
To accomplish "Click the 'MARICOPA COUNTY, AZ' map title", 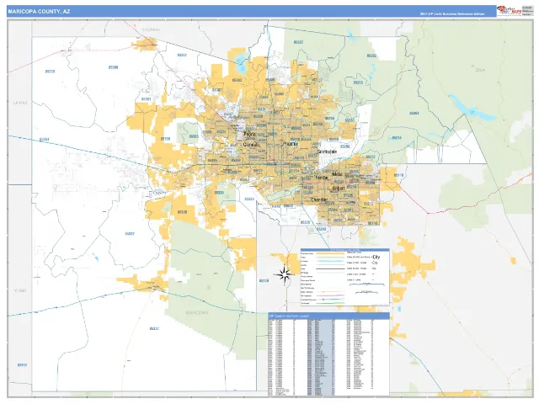I will click(39, 11).
